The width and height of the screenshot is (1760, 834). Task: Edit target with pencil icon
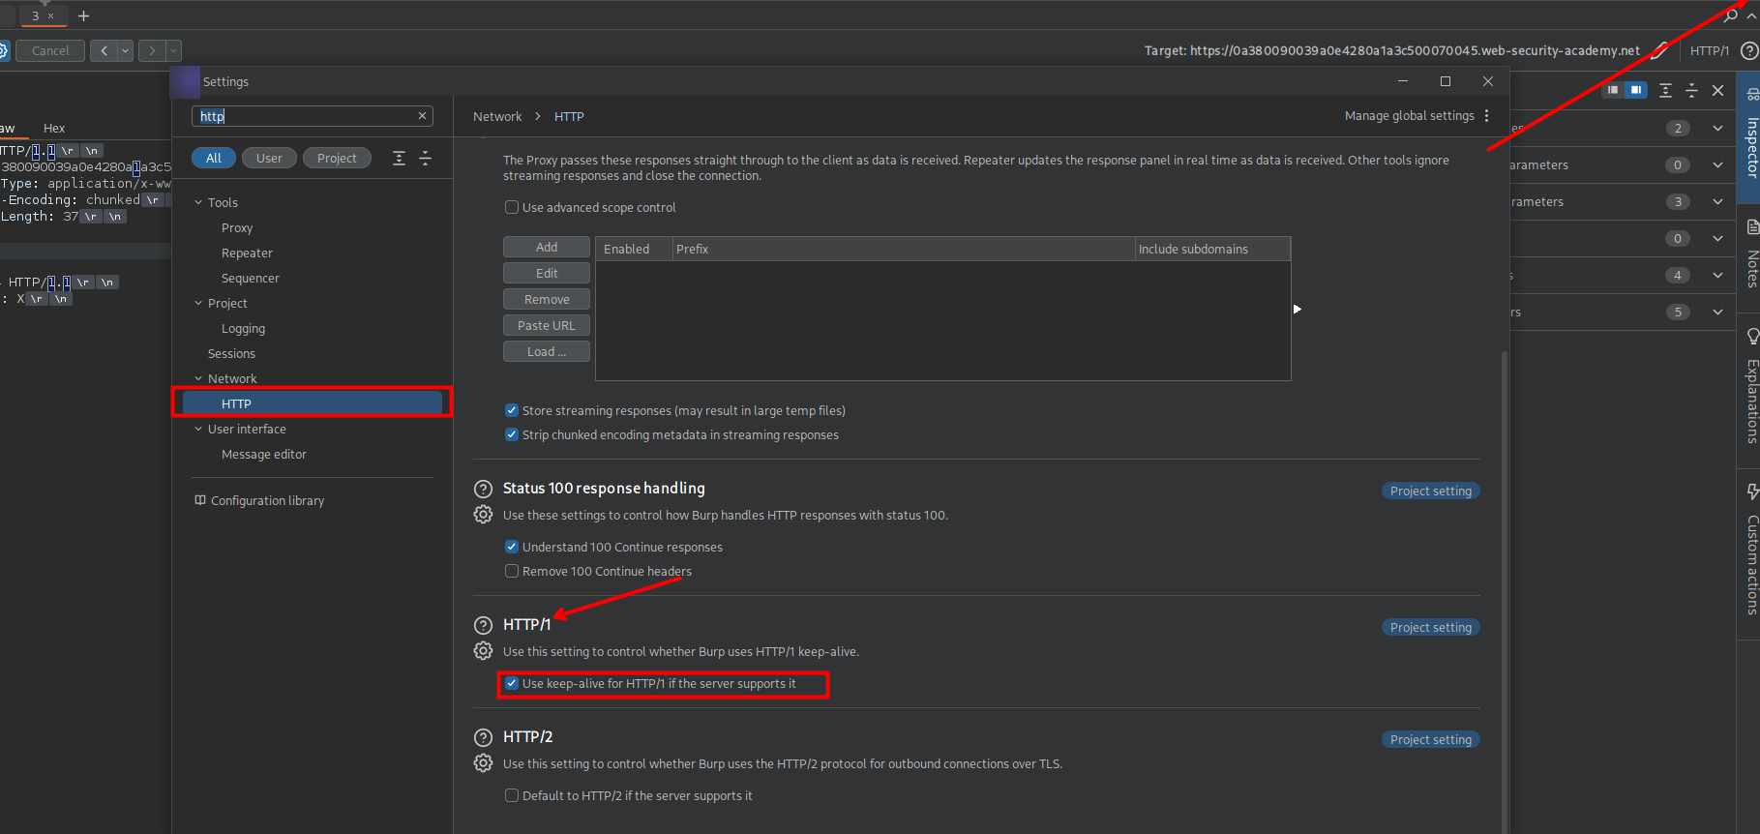(x=1658, y=50)
